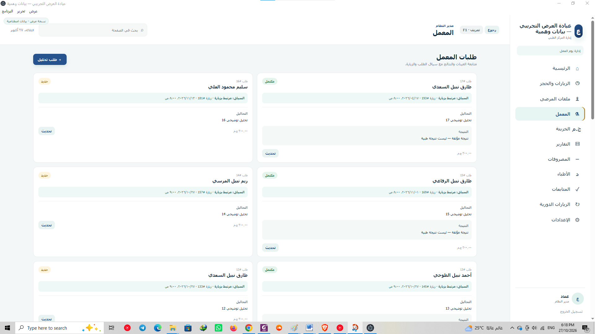Viewport: 595px width, 334px height.
Task: Click تحديث on order #14 card
Action: 46,225
